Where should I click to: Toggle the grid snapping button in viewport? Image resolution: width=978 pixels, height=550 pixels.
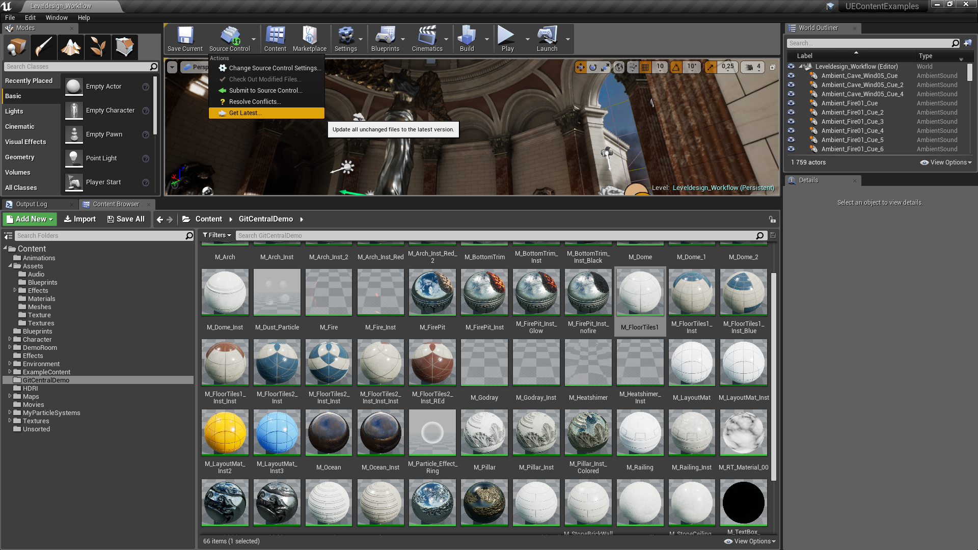tap(645, 67)
